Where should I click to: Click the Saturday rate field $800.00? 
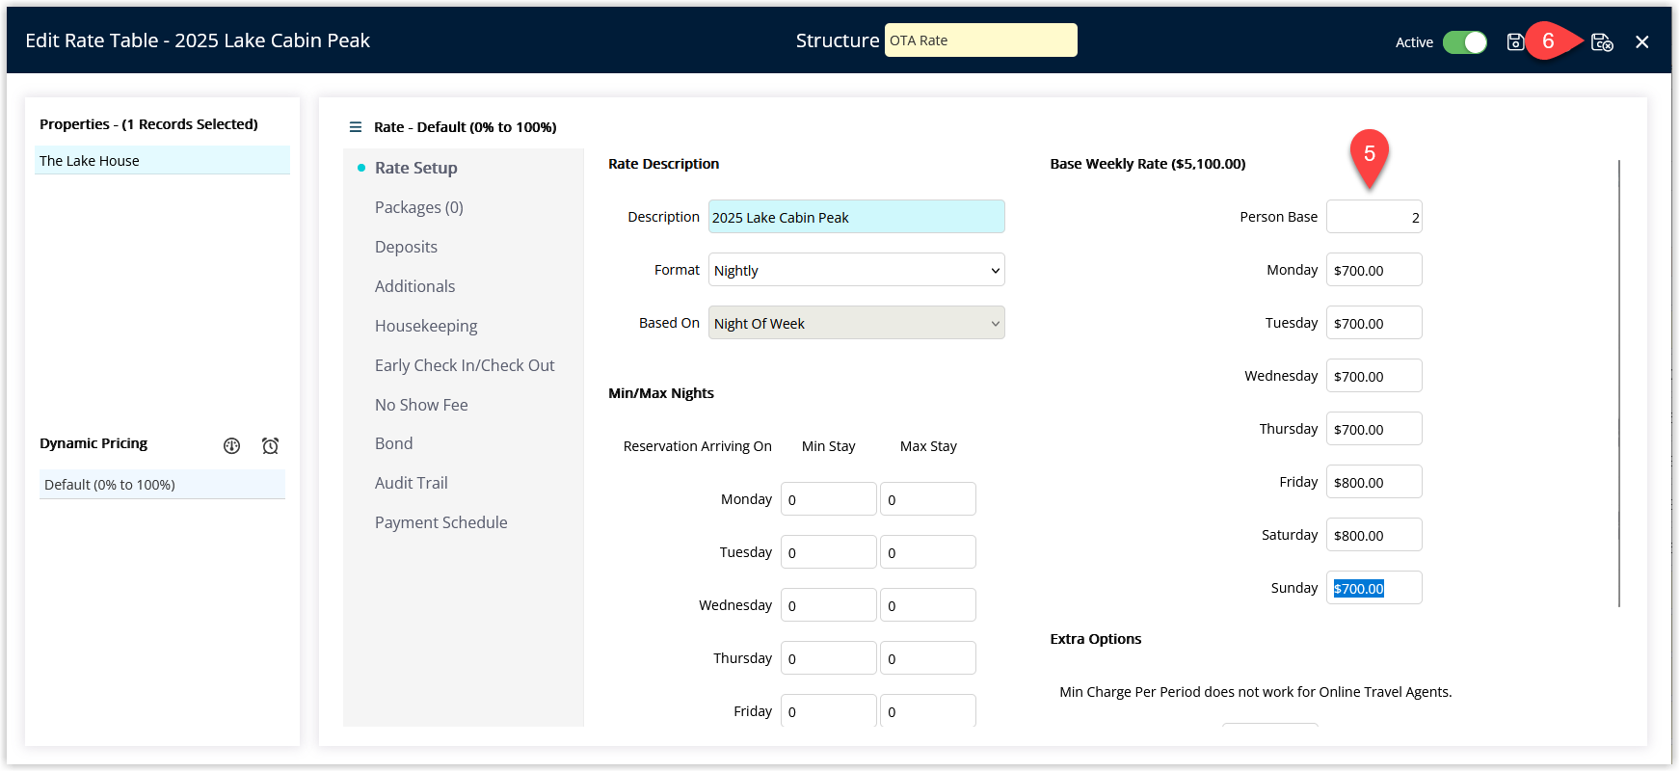(x=1374, y=535)
